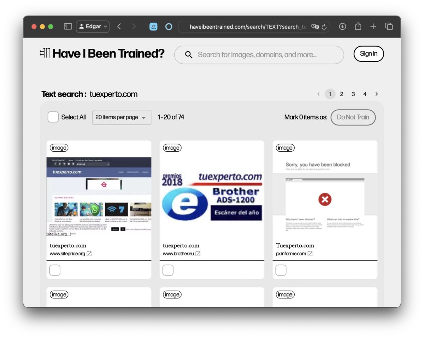Click the translate page icon in the address bar
This screenshot has height=338, width=424.
pyautogui.click(x=315, y=27)
